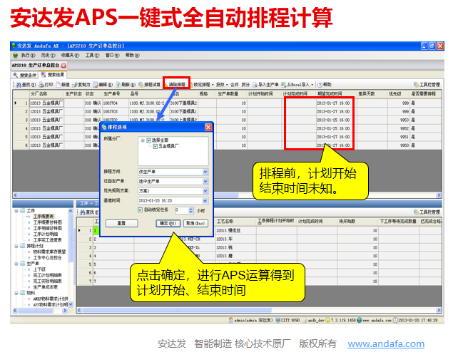
Task: Click the tree panel vertical scrollbar
Action: (x=71, y=257)
